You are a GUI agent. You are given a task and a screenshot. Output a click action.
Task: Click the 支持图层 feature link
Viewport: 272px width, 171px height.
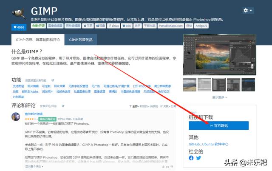(x=18, y=86)
